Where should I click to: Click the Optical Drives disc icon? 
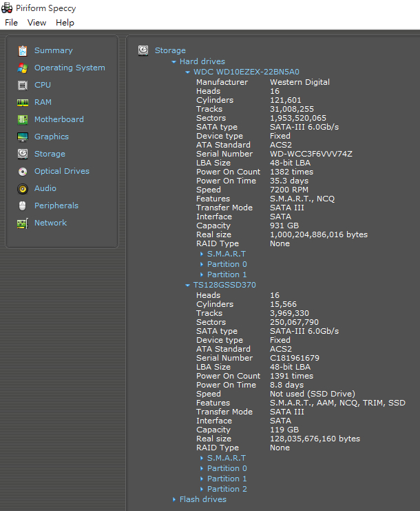tap(23, 171)
